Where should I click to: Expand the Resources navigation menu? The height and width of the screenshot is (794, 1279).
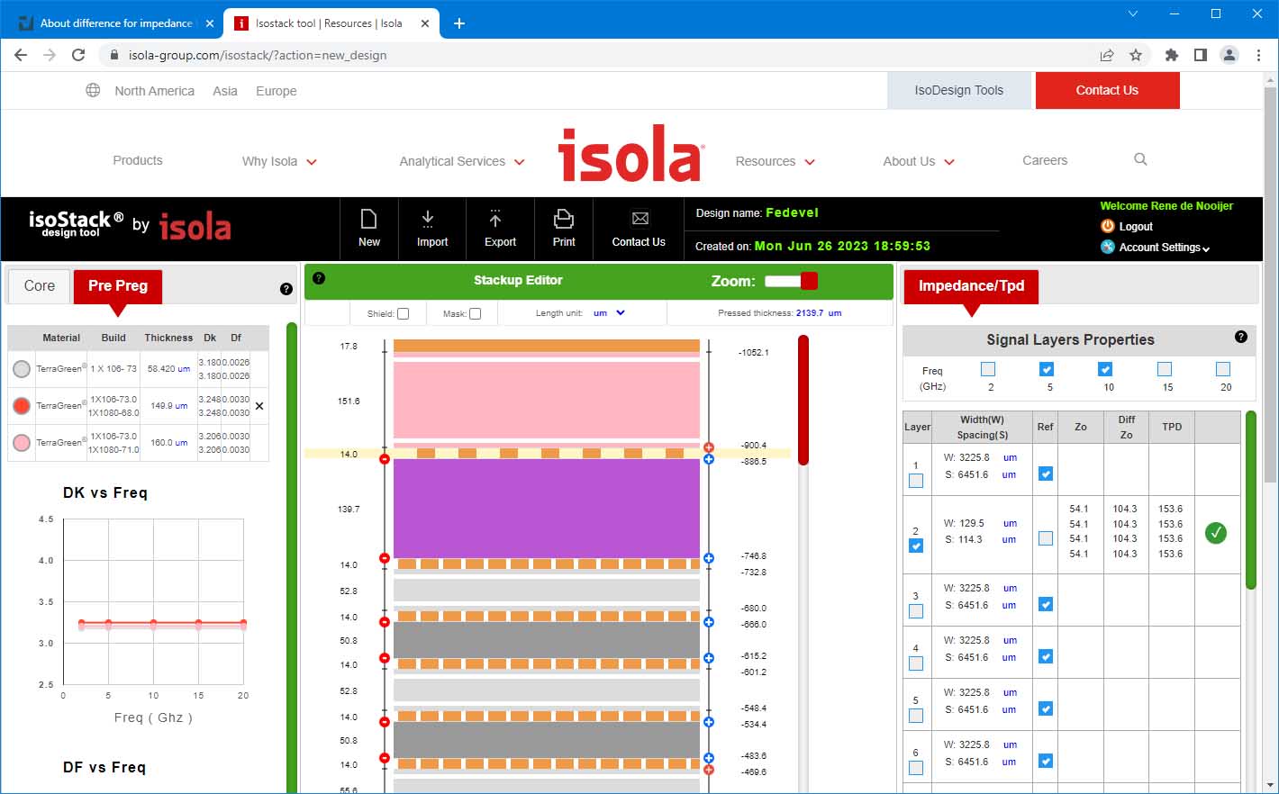click(775, 161)
